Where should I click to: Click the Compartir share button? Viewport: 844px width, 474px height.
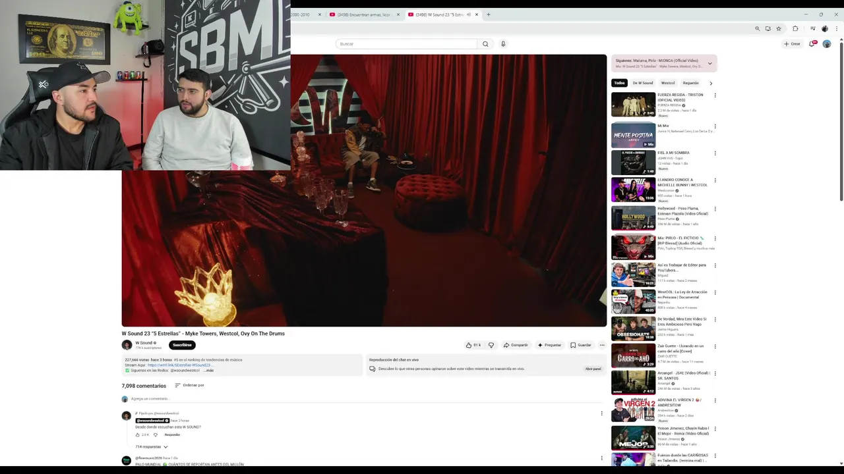tap(516, 345)
